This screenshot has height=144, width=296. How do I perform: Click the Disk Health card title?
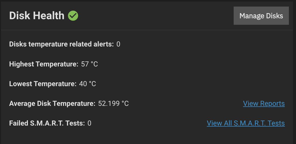pyautogui.click(x=37, y=16)
